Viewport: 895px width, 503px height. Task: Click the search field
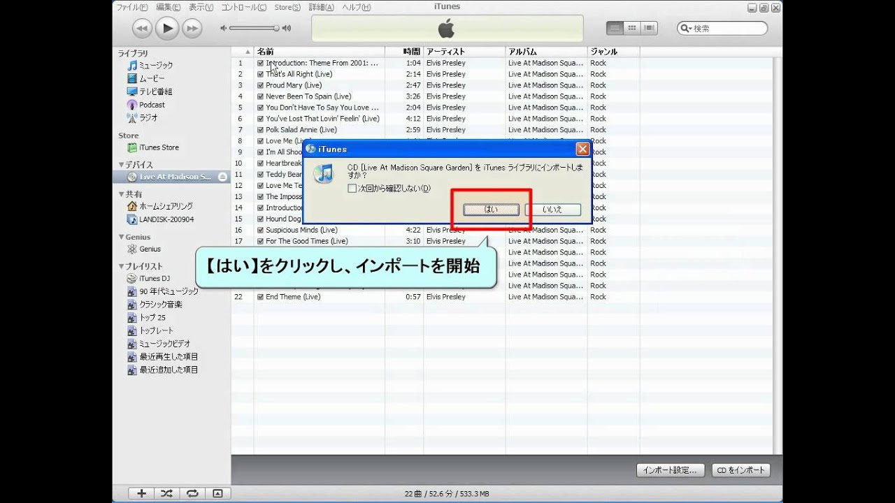pos(722,29)
